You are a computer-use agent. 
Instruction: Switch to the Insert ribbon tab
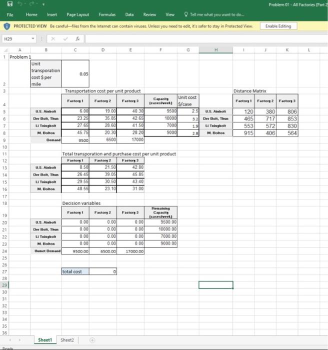52,14
